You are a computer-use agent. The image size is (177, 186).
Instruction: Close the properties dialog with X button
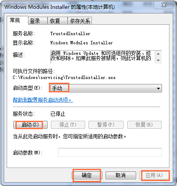(164, 5)
